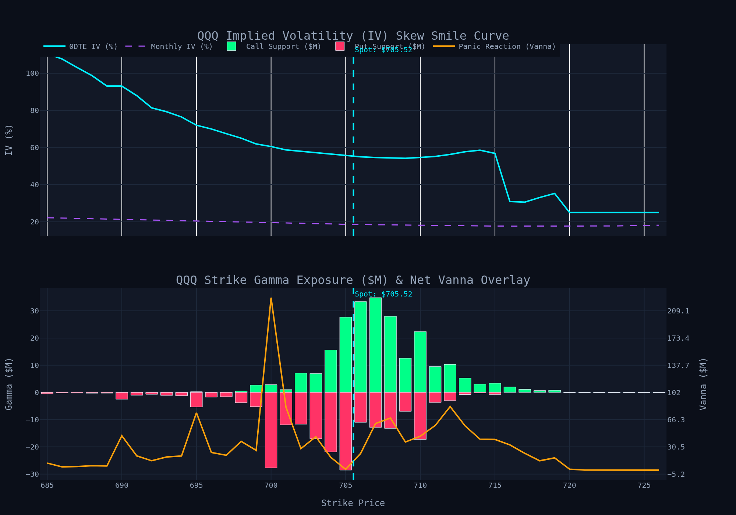Click the orange vanna peak at strike 700

(271, 298)
